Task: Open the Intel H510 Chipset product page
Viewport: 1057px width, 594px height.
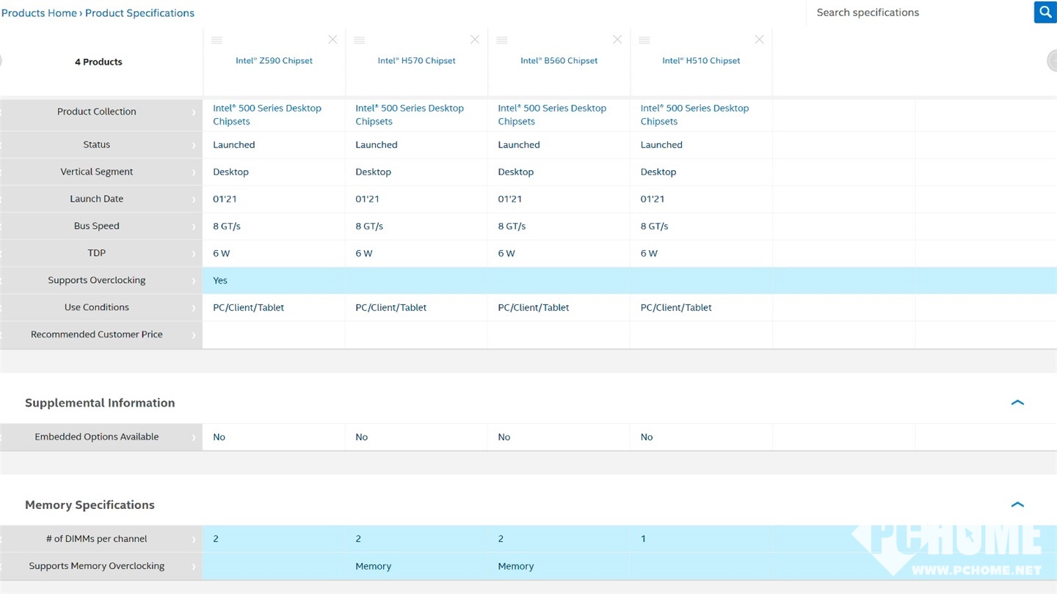Action: point(701,61)
